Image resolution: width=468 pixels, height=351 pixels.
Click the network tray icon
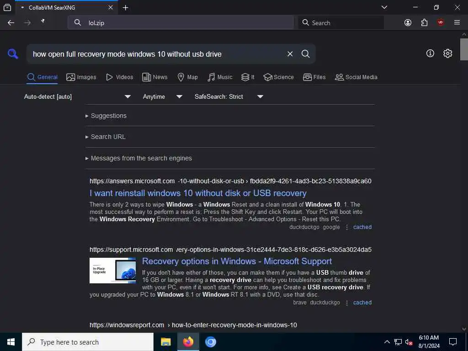(x=398, y=342)
